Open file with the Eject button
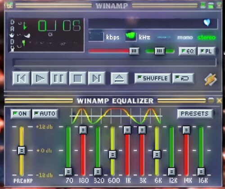 (119, 78)
